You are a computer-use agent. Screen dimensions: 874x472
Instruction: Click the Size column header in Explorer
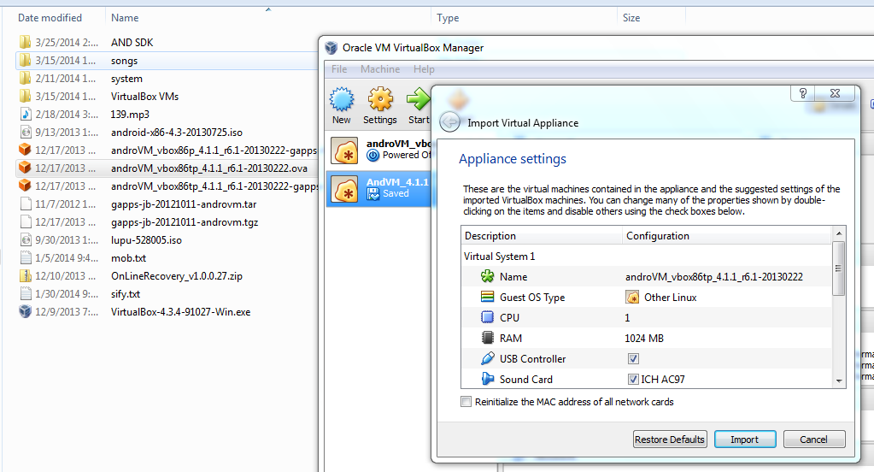[x=651, y=17]
